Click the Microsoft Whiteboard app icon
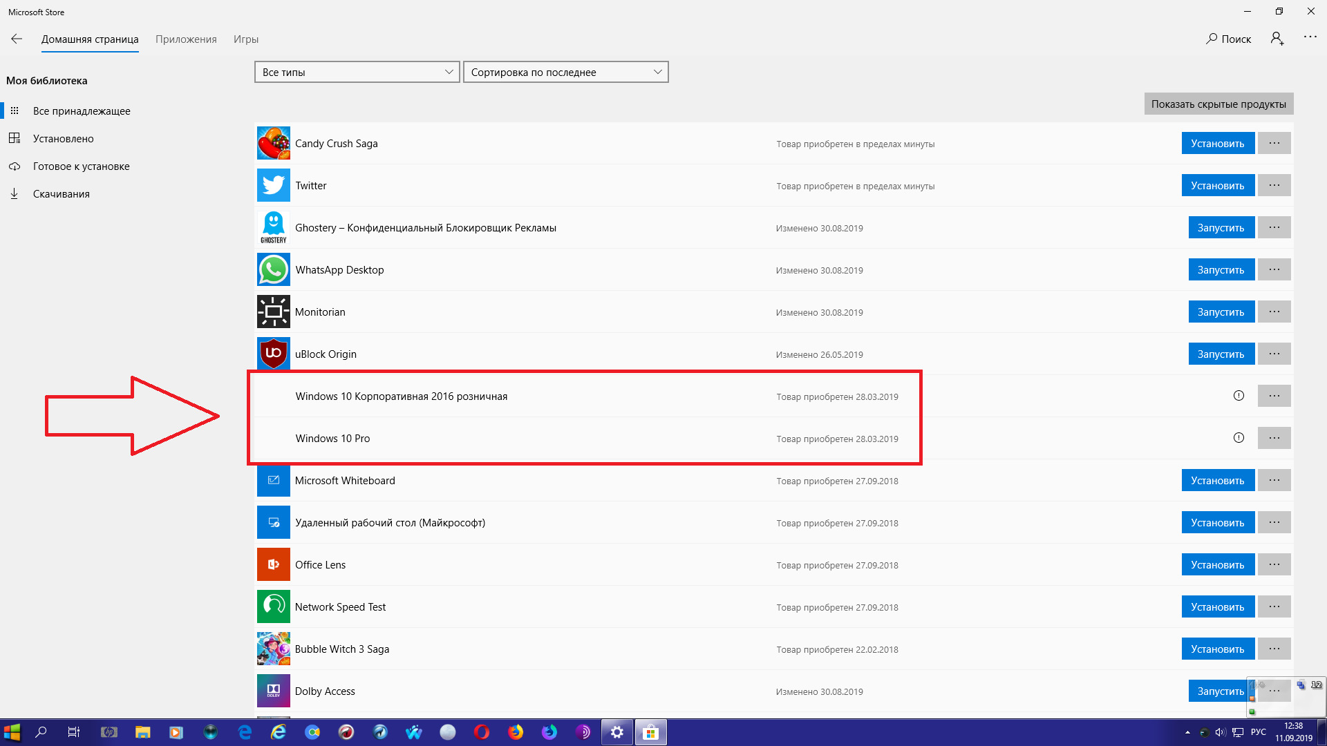1327x746 pixels. click(x=274, y=481)
